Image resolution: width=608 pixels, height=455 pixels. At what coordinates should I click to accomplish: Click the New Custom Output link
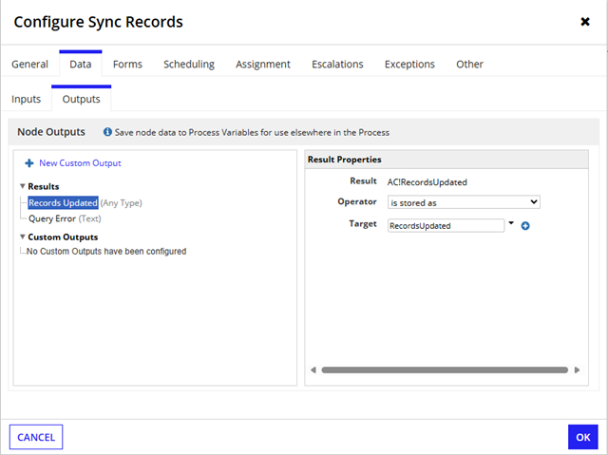point(80,163)
